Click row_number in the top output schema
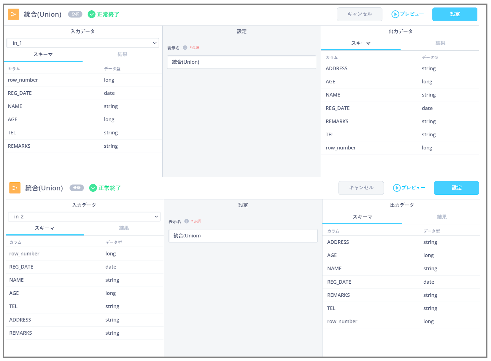The height and width of the screenshot is (361, 491). pos(341,148)
